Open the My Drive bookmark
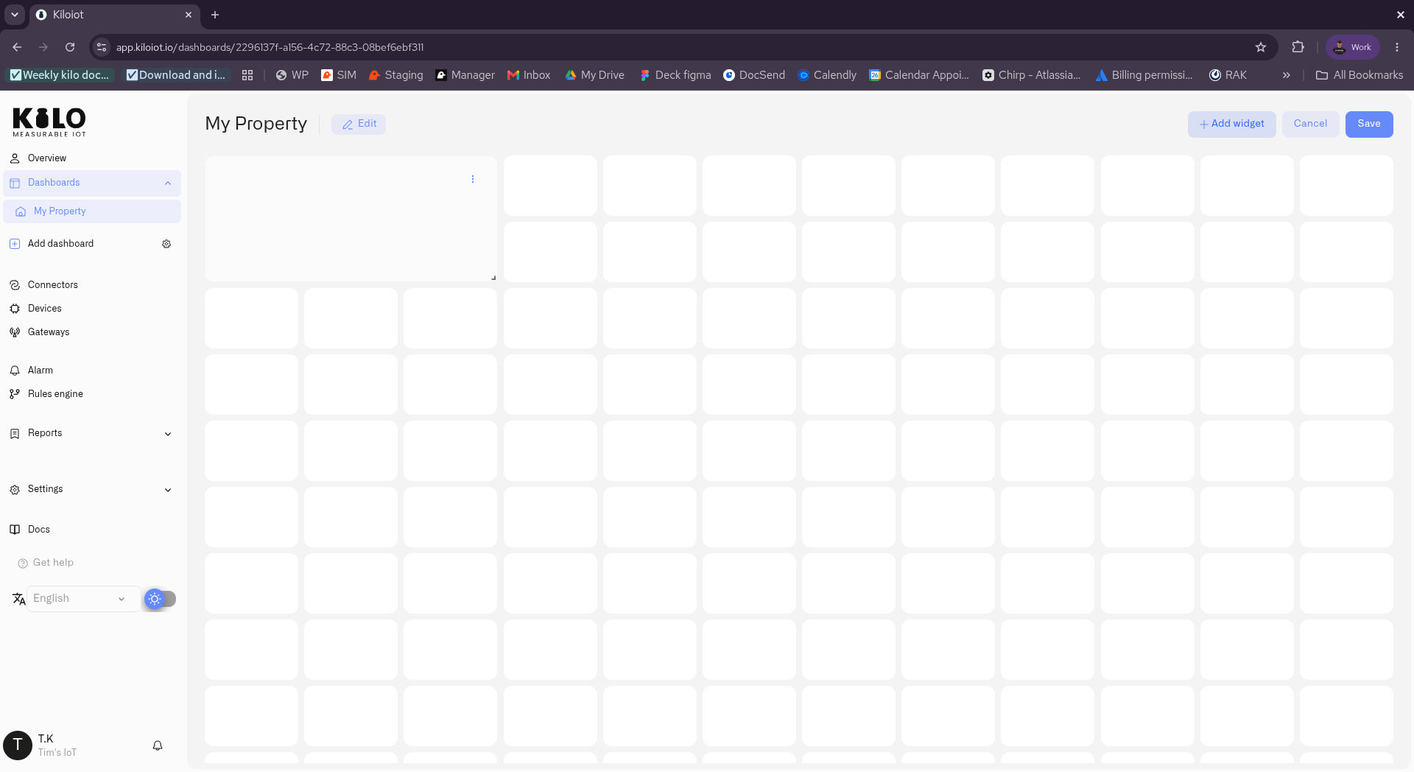 594,75
